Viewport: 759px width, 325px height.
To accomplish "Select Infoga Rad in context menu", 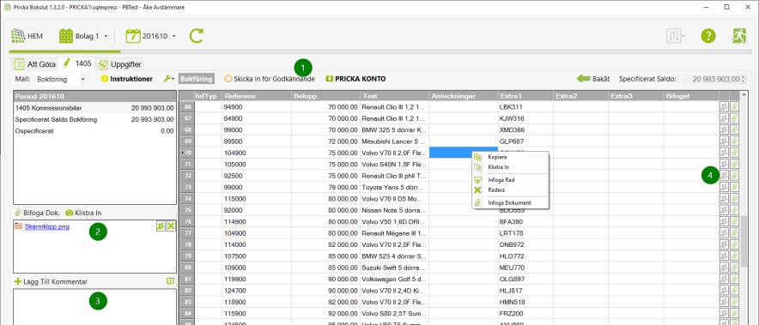I will pos(510,180).
